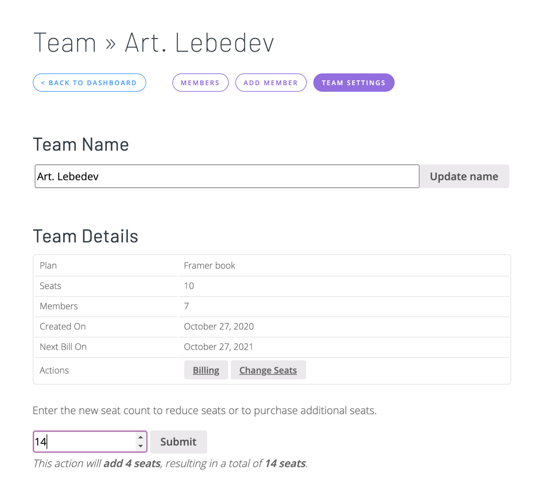Increase seat count with up arrow
This screenshot has height=500, width=544.
(141, 437)
